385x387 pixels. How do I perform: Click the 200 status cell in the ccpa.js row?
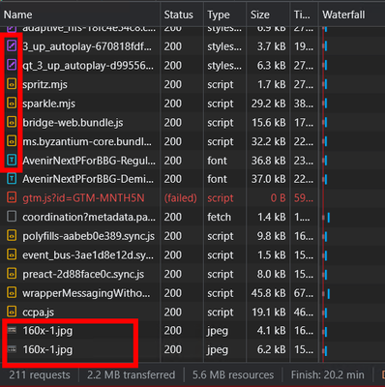click(173, 312)
